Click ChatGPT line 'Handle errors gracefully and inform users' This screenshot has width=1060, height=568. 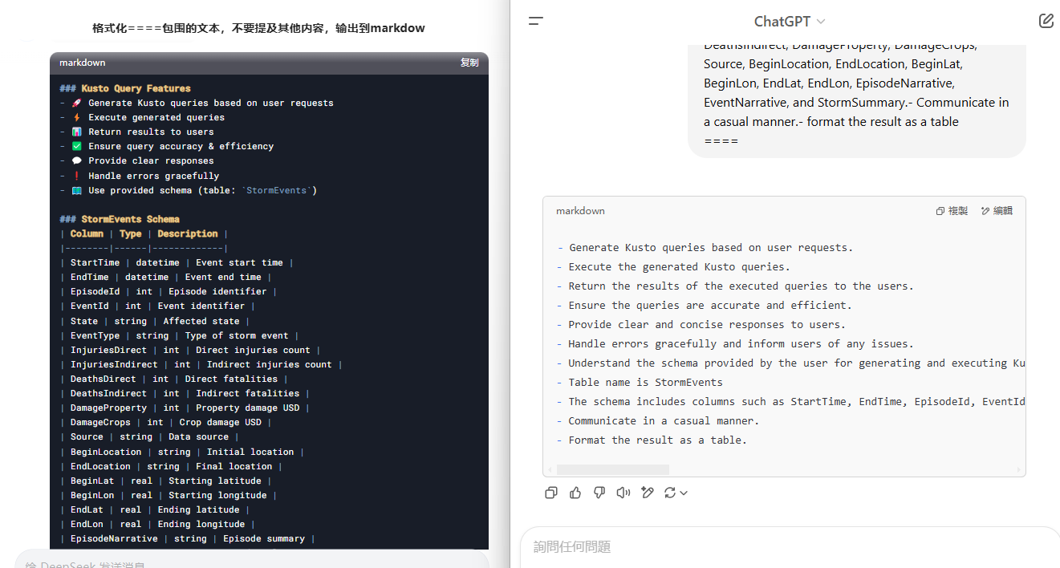(x=735, y=343)
